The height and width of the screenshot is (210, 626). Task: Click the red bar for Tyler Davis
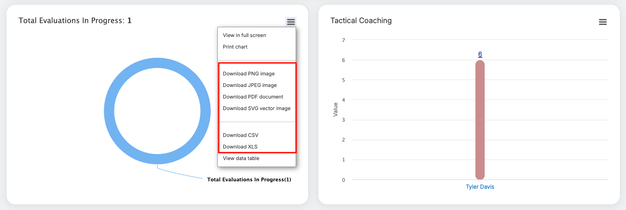pyautogui.click(x=480, y=120)
